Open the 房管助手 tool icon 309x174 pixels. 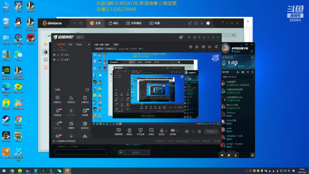71,99
